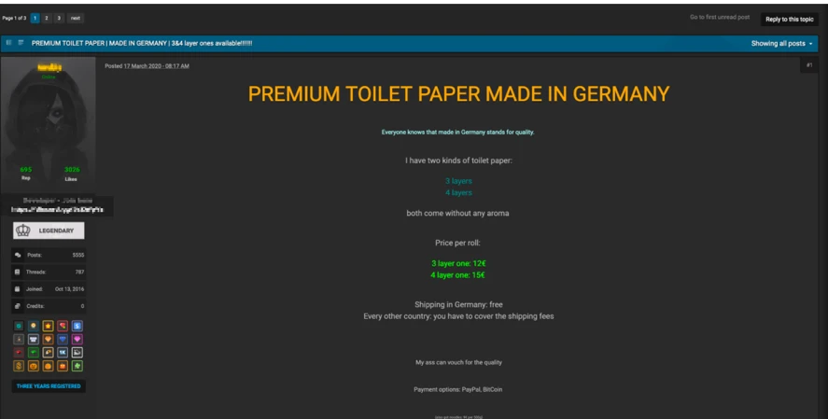
Task: Click the '3 layers' teal text
Action: click(x=458, y=181)
